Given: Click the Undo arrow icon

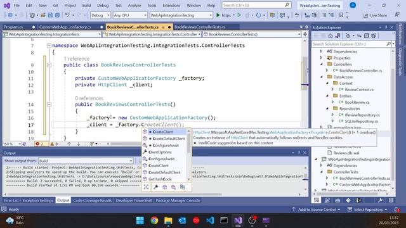Looking at the screenshot, I should pyautogui.click(x=67, y=15).
